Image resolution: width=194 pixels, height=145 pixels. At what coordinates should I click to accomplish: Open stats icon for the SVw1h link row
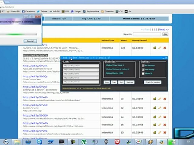155,98
